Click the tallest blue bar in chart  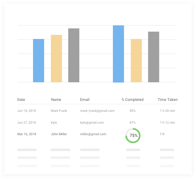(x=118, y=54)
